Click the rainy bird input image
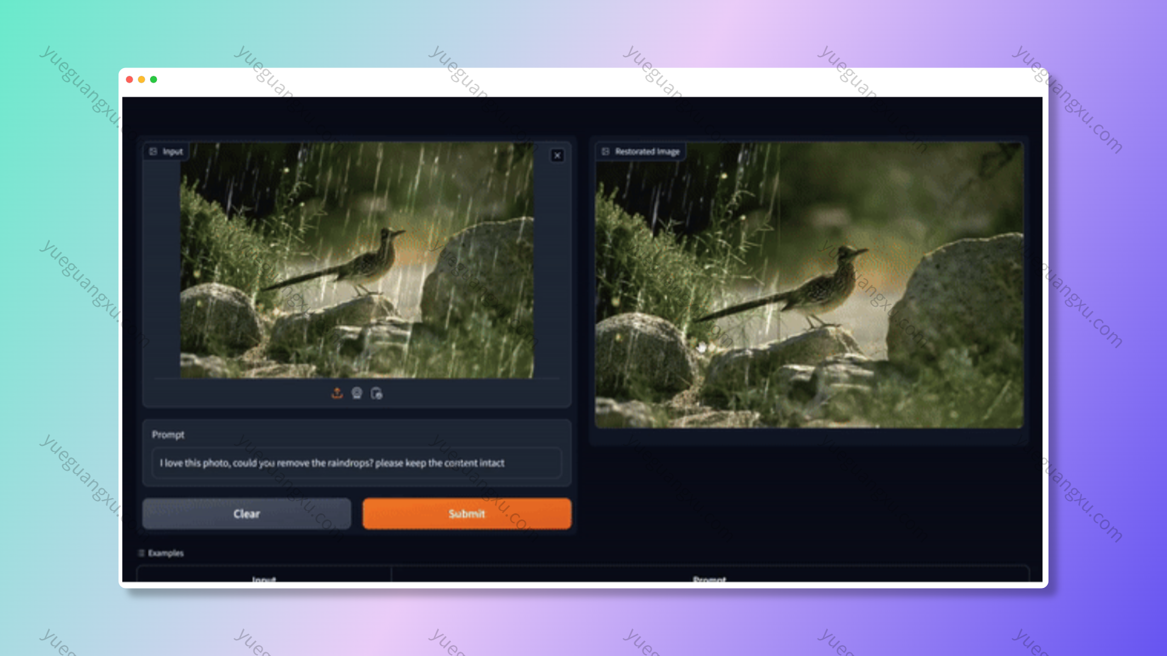This screenshot has width=1167, height=656. click(x=357, y=261)
